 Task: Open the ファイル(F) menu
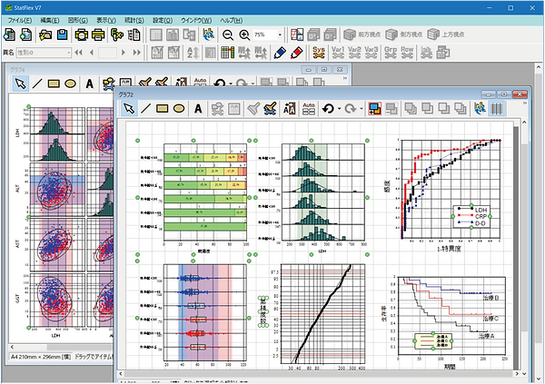[19, 21]
